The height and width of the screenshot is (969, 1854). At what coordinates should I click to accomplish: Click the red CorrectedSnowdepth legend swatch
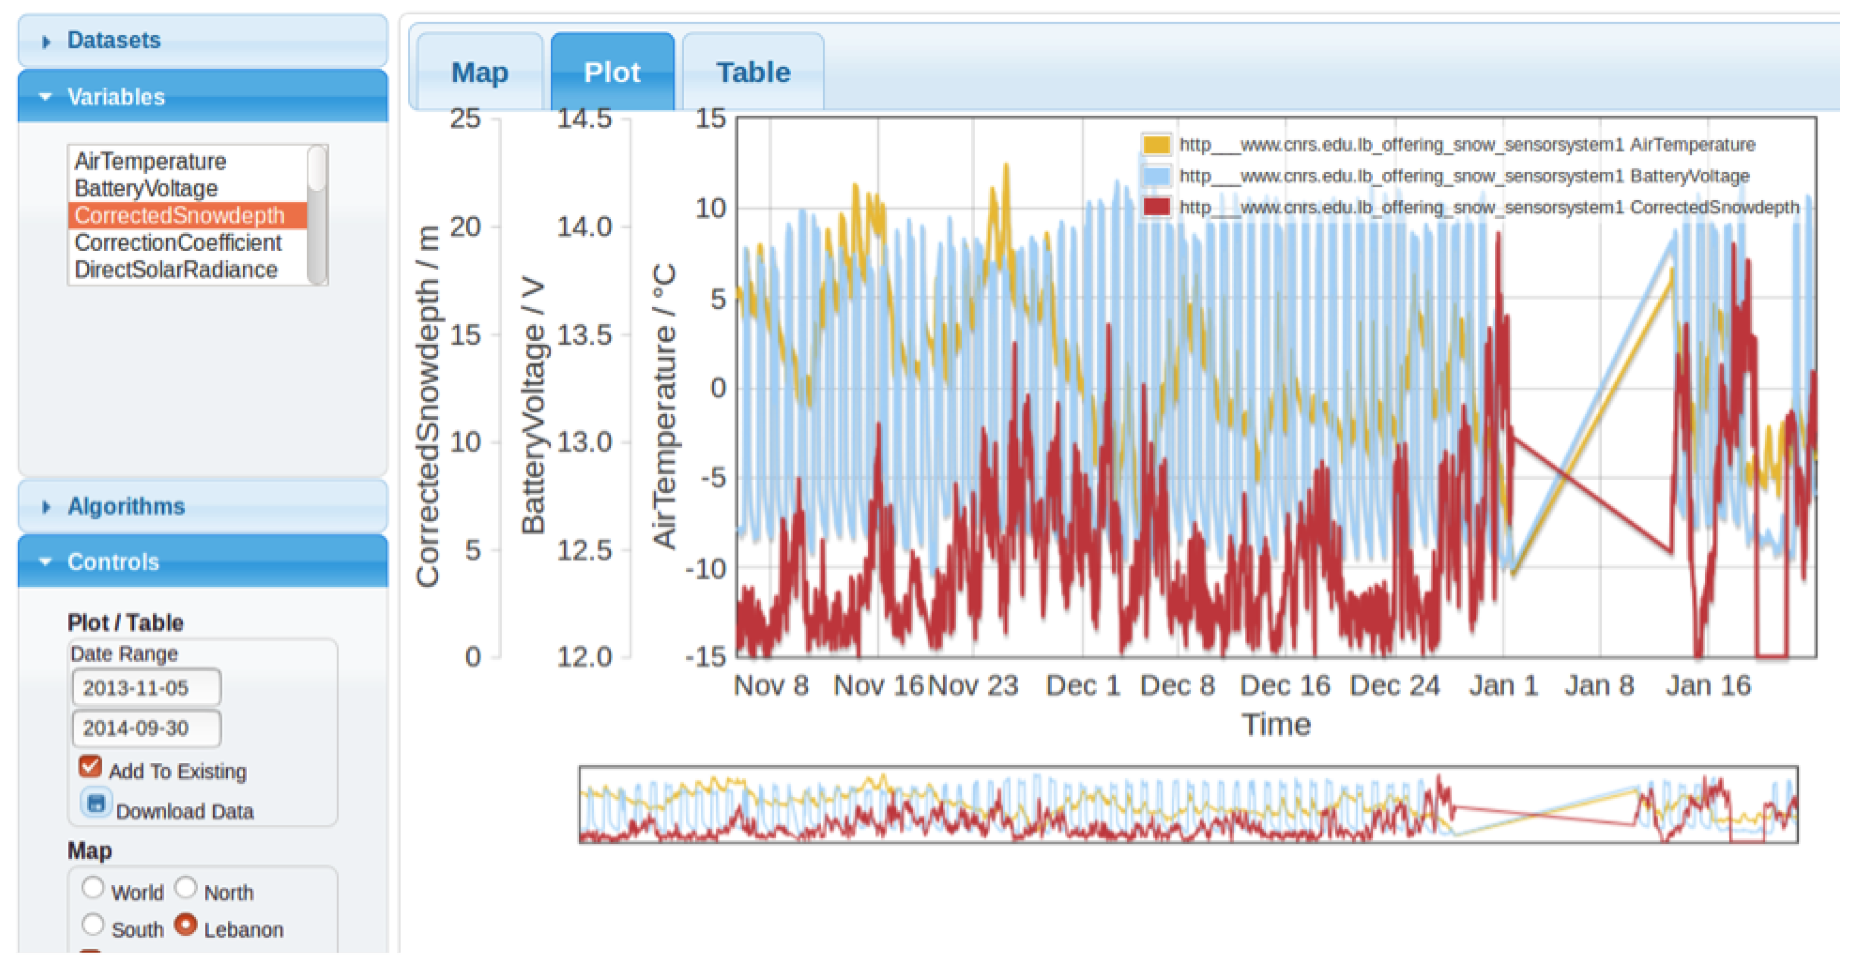click(x=1156, y=207)
